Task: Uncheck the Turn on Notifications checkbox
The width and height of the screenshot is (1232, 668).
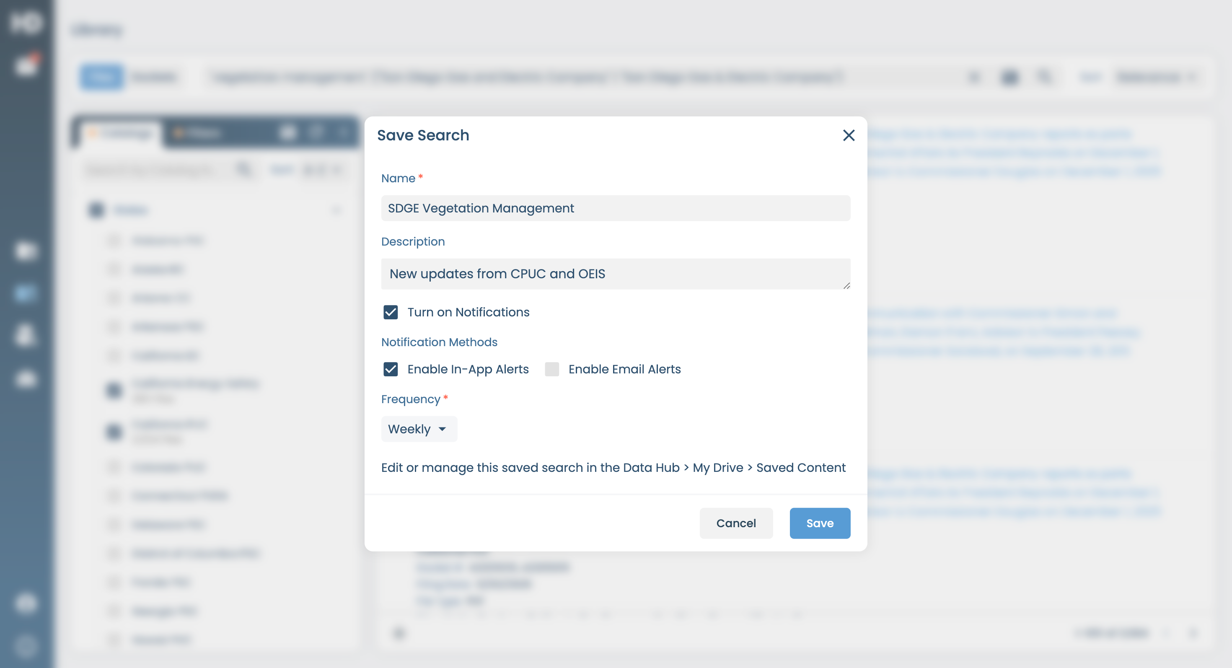Action: [391, 312]
